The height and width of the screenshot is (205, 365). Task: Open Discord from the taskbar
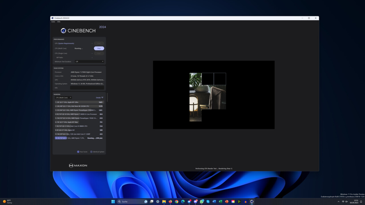point(195,202)
